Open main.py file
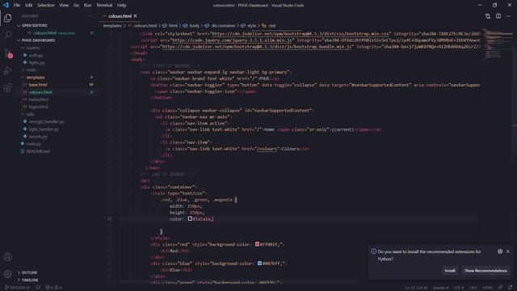The height and width of the screenshot is (291, 517). (34, 144)
